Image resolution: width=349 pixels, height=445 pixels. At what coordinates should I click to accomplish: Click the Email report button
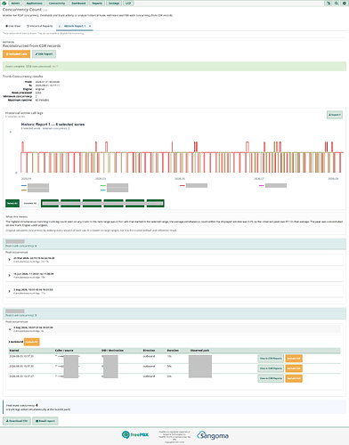click(45, 421)
